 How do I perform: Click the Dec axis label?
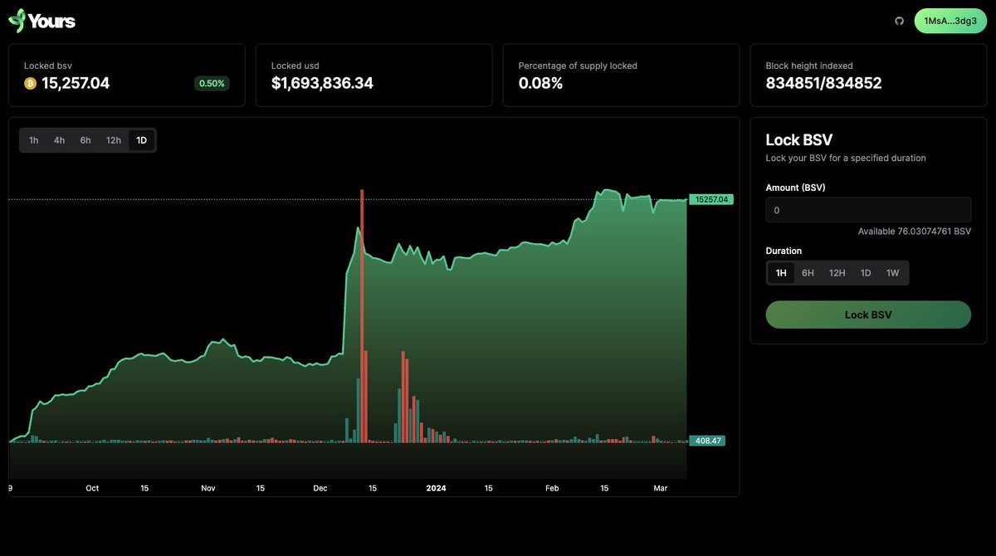320,488
